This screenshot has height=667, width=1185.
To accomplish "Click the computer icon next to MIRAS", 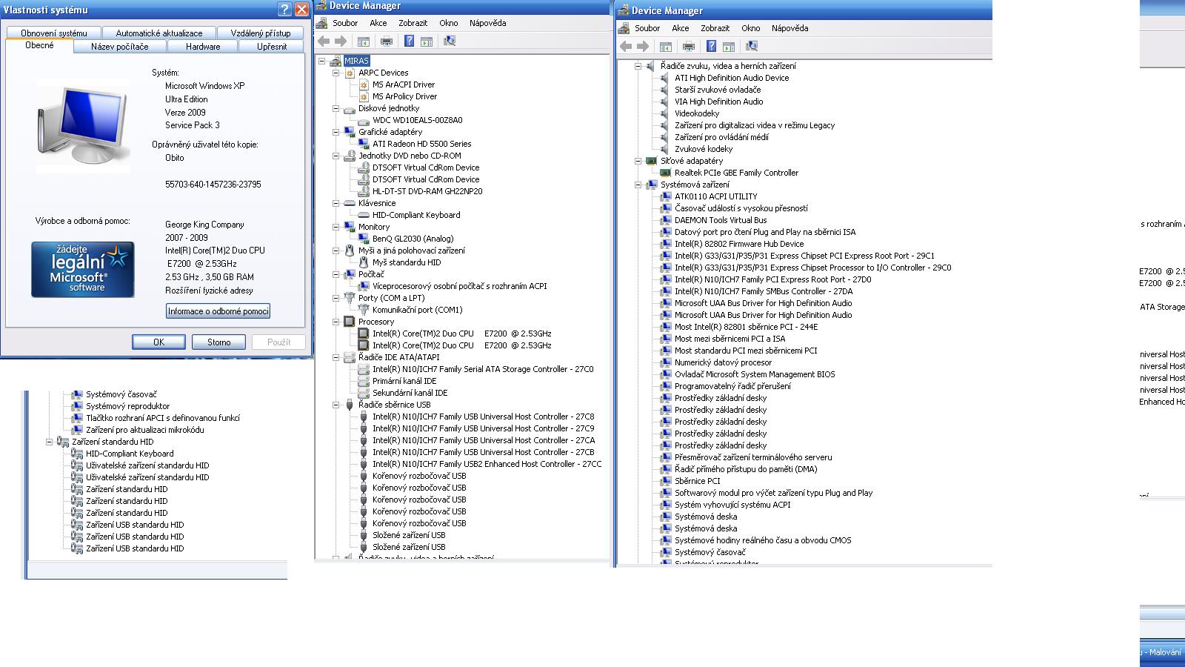I will click(336, 61).
